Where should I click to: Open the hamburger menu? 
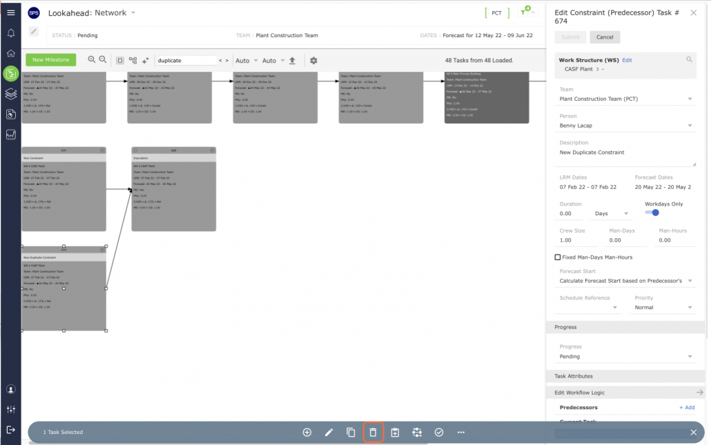(11, 12)
